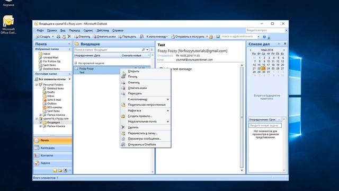Click Ответить всем button in toolbar
The width and height of the screenshot is (339, 191).
104,37
